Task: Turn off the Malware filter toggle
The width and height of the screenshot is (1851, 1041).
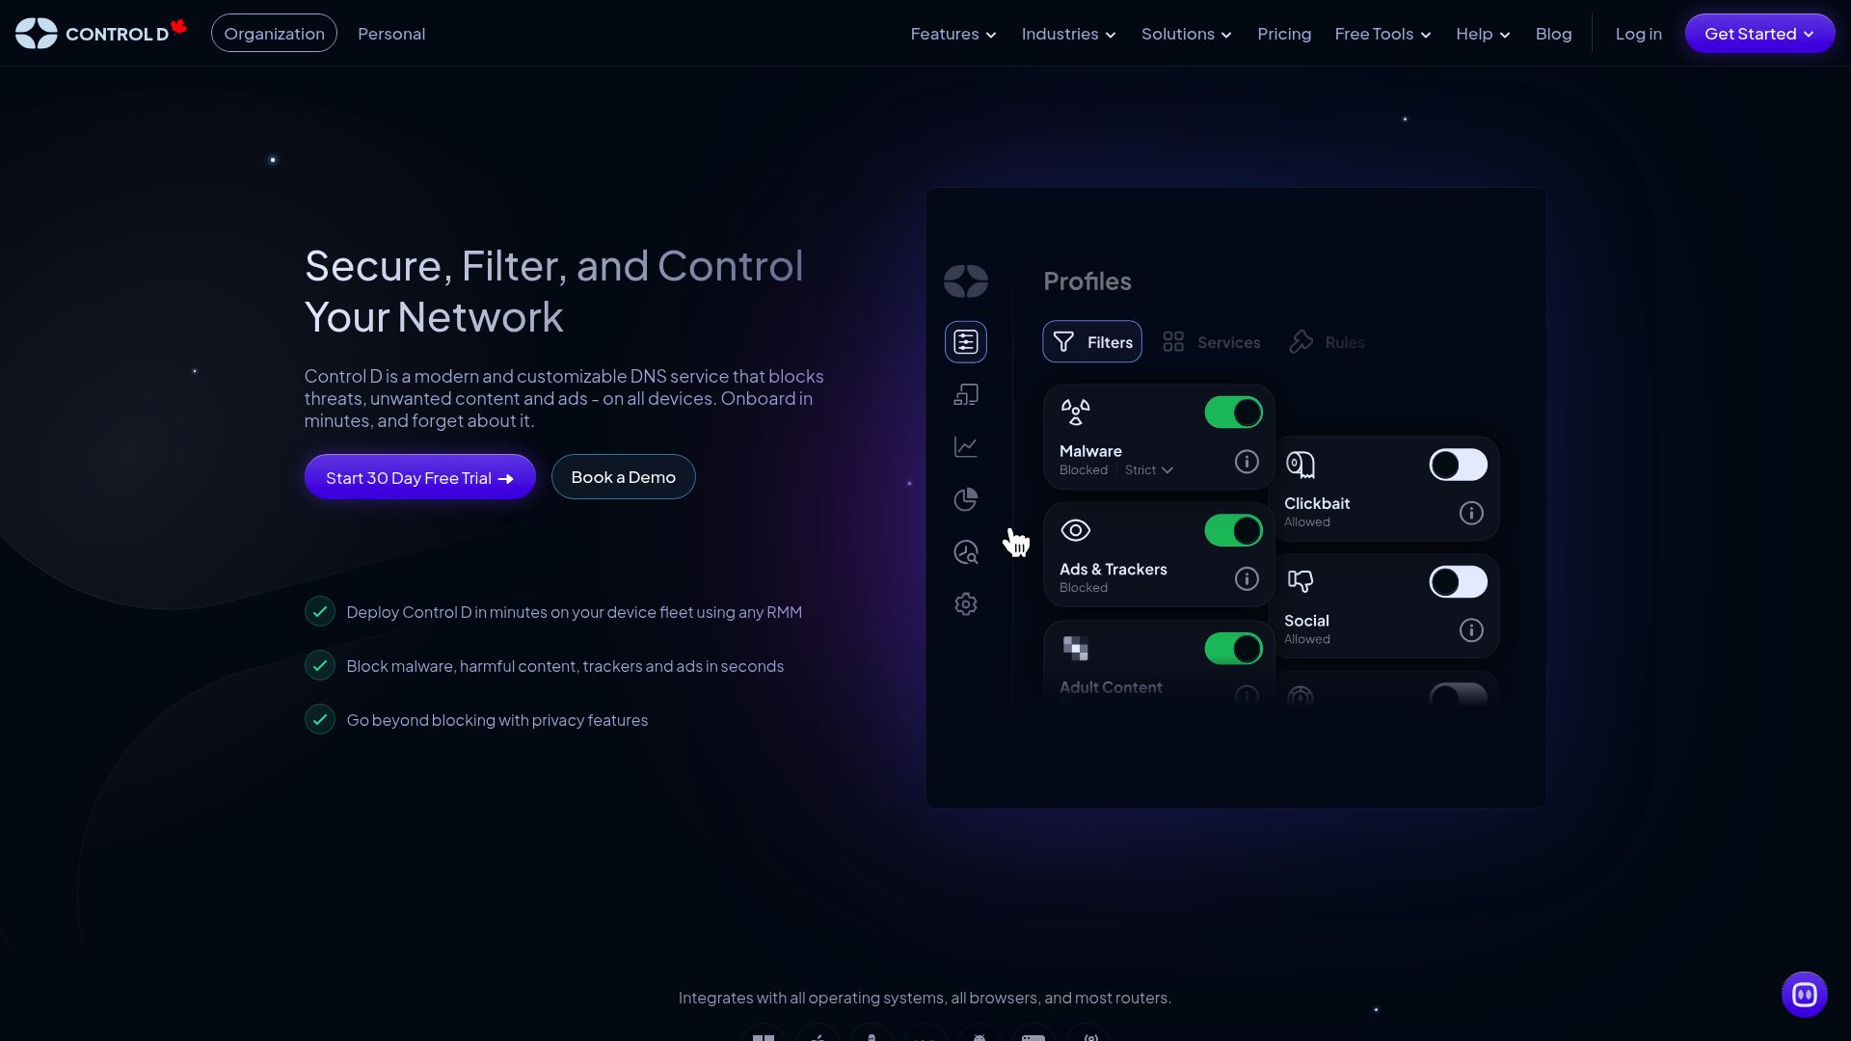Action: coord(1233,413)
